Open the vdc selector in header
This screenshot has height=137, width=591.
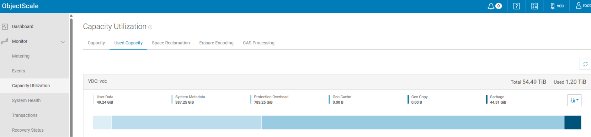pos(557,6)
